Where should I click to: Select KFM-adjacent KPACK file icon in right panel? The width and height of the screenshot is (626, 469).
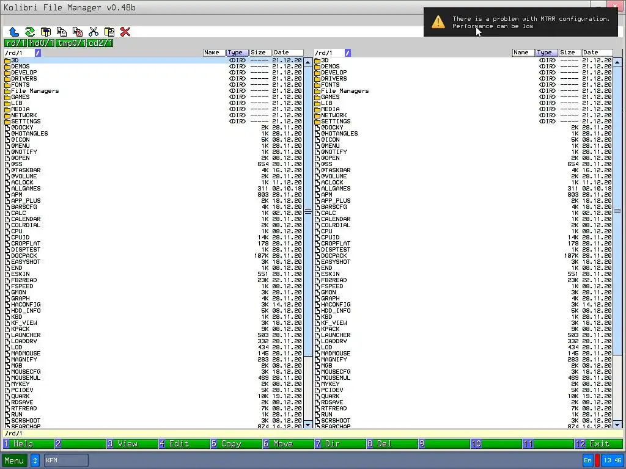(x=317, y=329)
